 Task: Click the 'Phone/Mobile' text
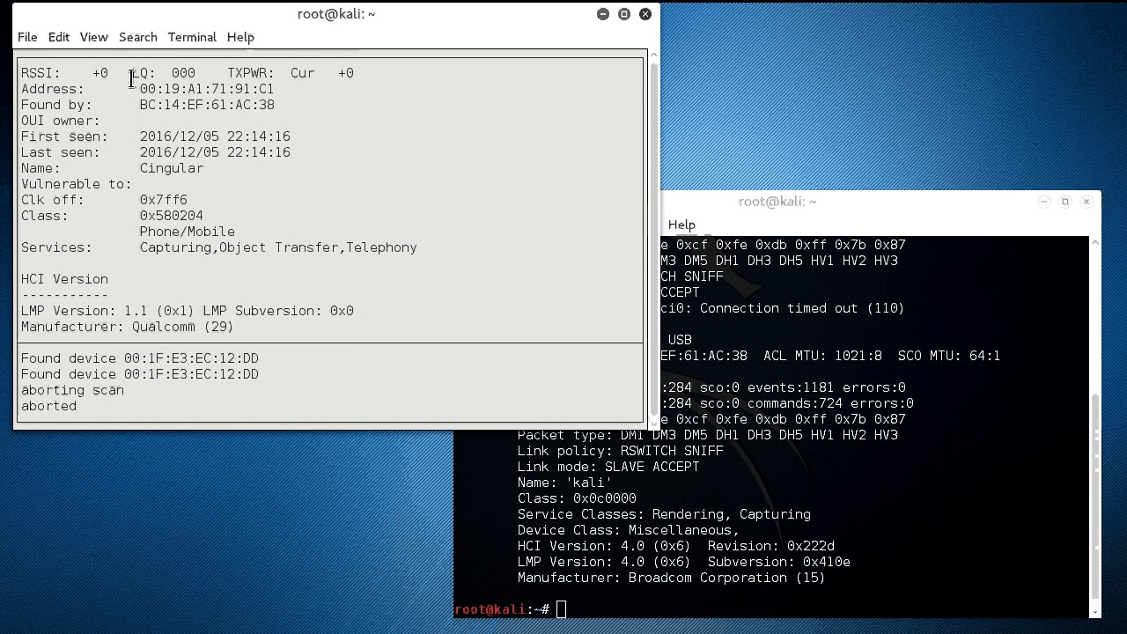coord(188,232)
